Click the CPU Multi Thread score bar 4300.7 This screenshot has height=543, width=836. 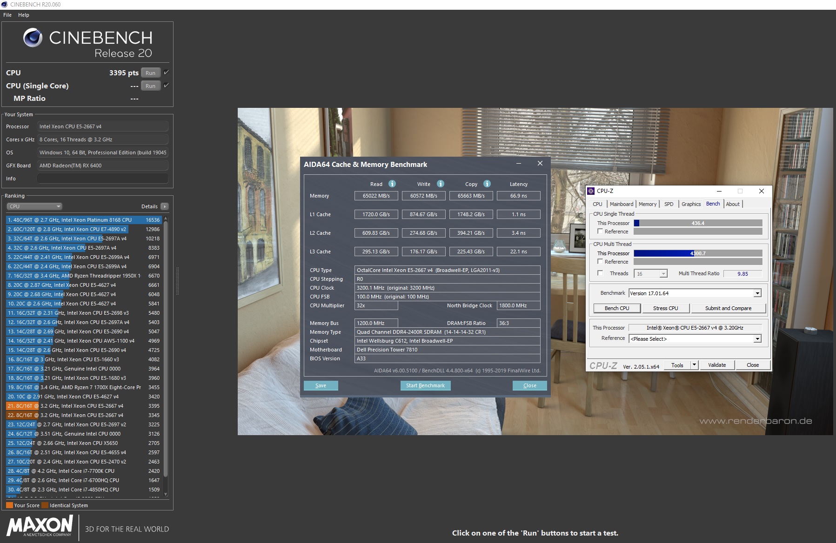[698, 253]
